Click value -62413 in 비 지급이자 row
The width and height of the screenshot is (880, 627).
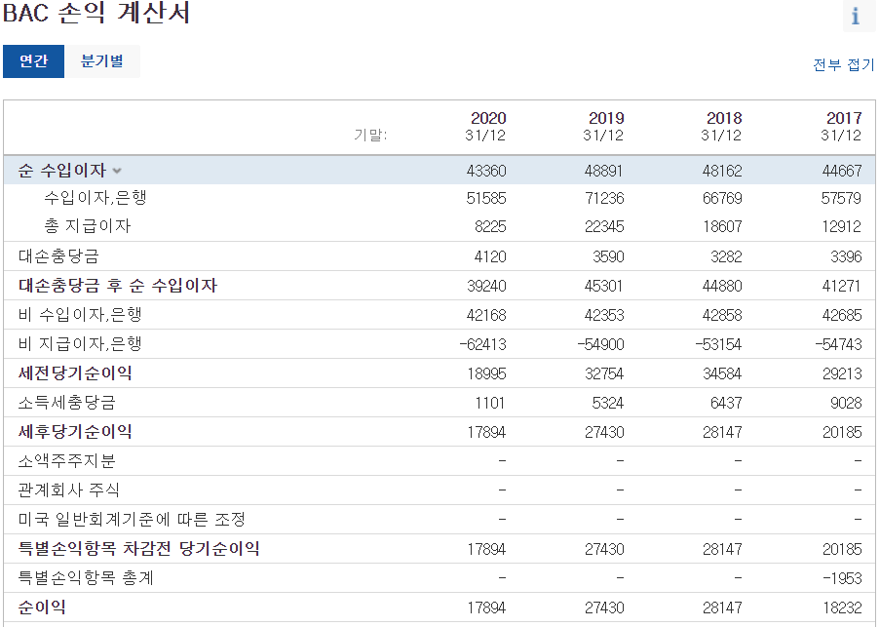pyautogui.click(x=483, y=344)
